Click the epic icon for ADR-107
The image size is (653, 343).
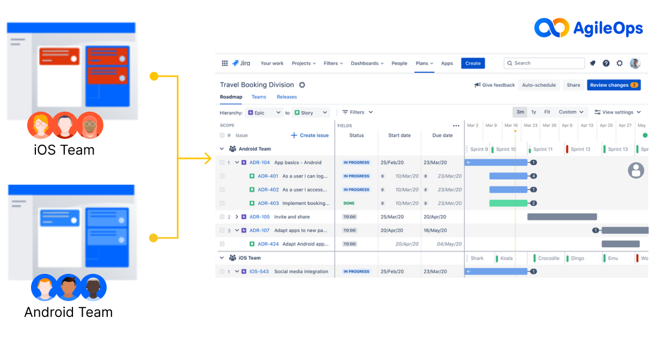pos(244,231)
